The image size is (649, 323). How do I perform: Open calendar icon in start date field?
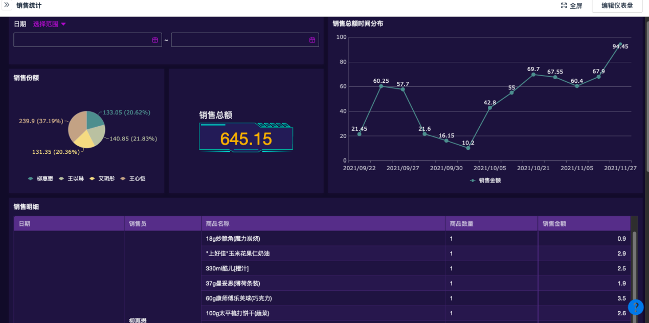click(155, 40)
